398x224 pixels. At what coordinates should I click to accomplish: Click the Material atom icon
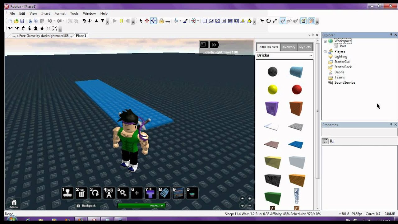click(x=193, y=21)
